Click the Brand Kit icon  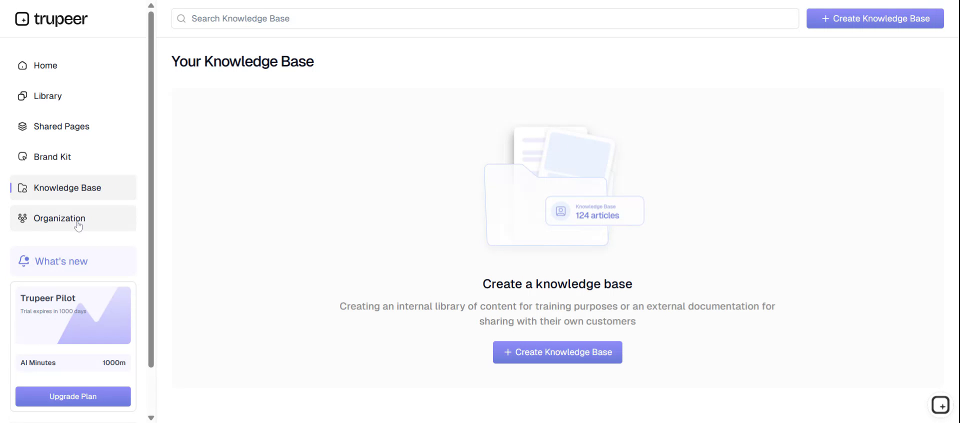[22, 157]
